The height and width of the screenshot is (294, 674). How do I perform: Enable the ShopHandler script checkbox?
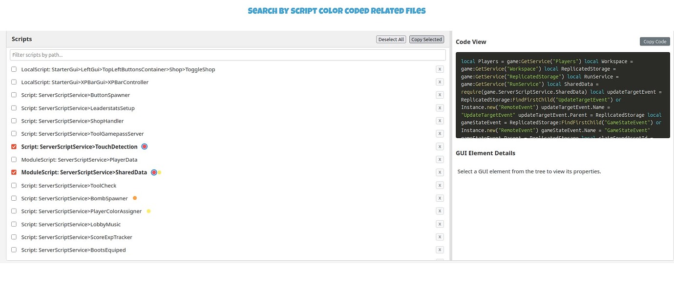14,121
